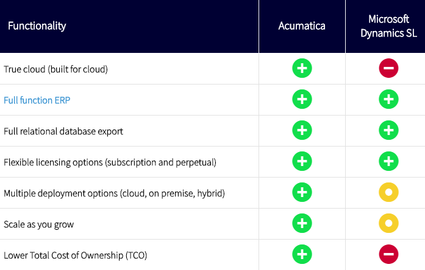Click Acumatica's plus for Scale as you grow

click(x=302, y=223)
